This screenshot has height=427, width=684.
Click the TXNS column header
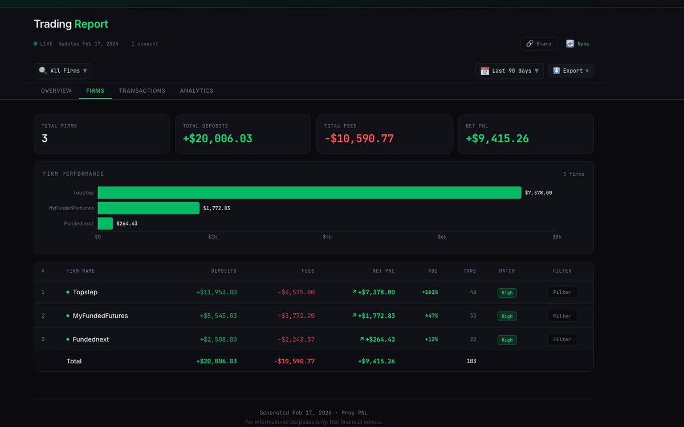(470, 271)
